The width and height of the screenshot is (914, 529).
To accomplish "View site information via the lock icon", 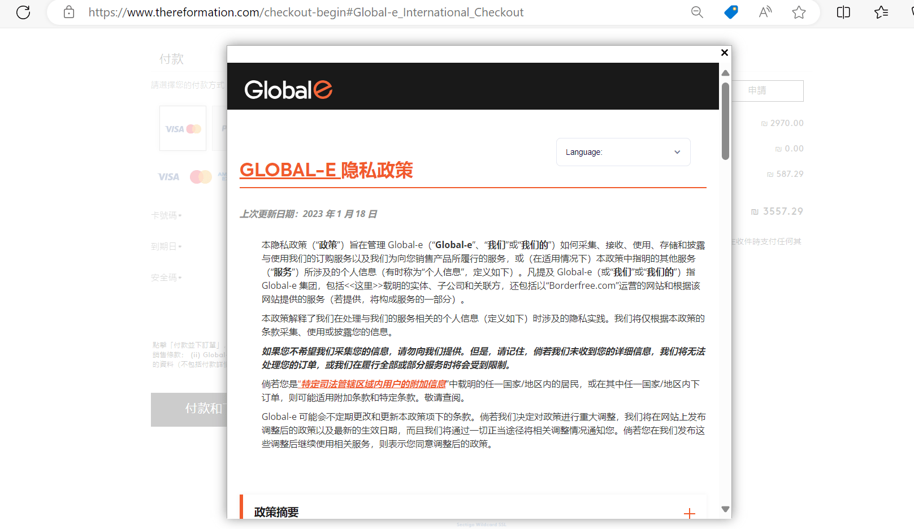I will click(69, 12).
